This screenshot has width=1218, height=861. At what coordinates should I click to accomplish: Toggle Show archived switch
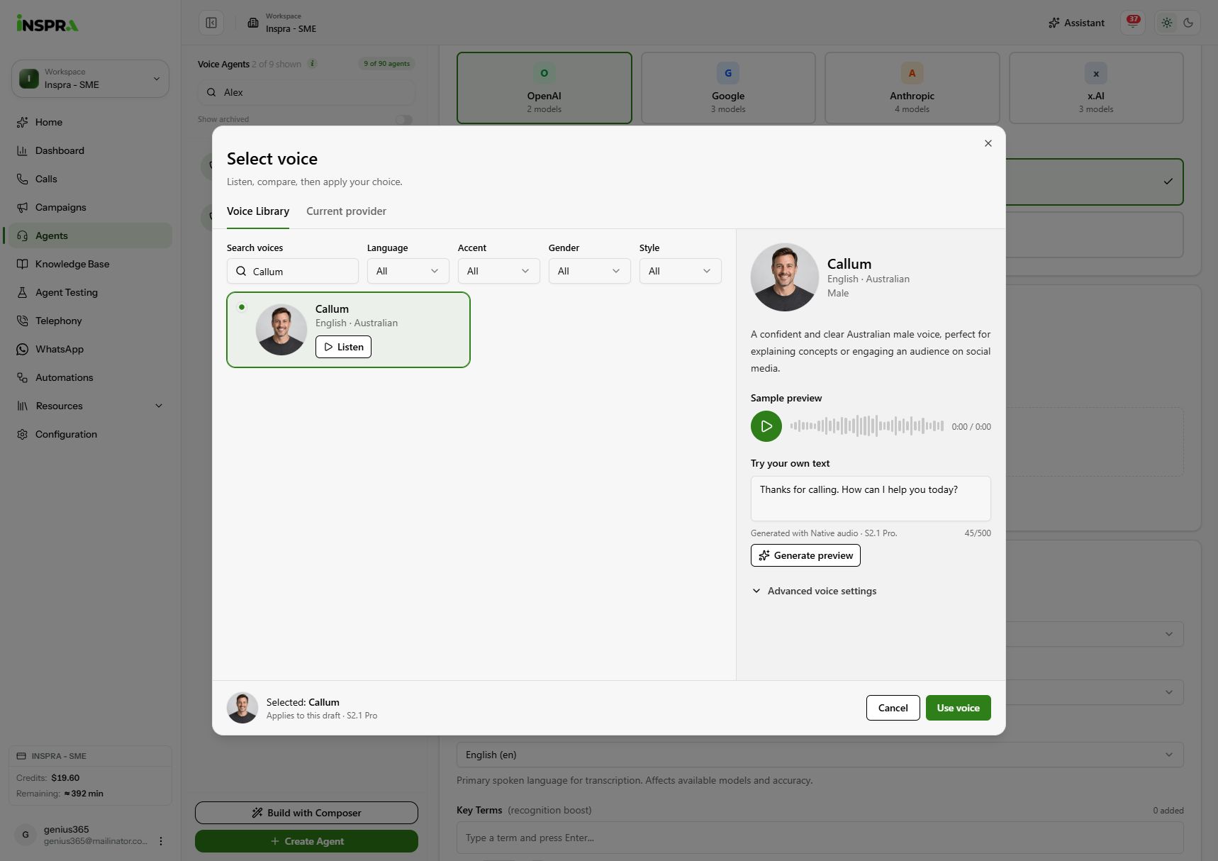(x=404, y=120)
